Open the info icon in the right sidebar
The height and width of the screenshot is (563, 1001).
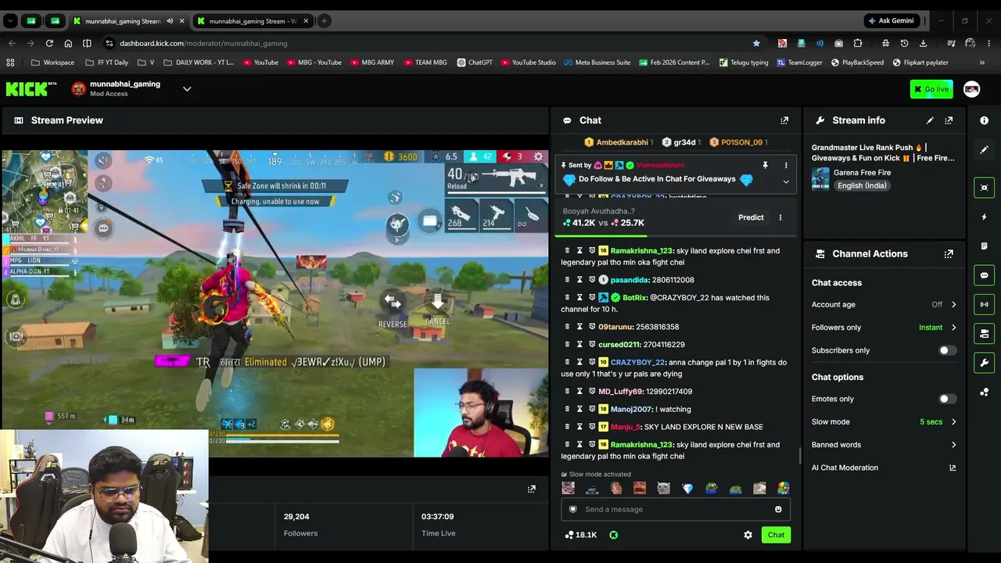tap(984, 120)
